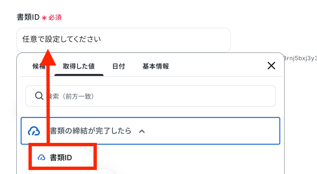Toggle the 書類の締結が完了したら section header
This screenshot has width=317, height=174.
tap(150, 131)
